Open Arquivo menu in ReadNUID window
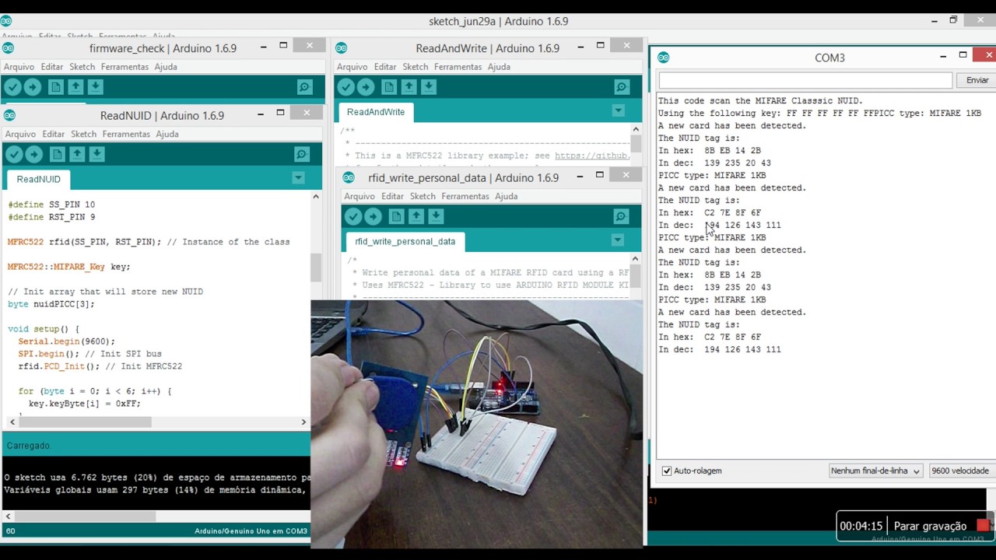The width and height of the screenshot is (996, 560). pyautogui.click(x=20, y=134)
